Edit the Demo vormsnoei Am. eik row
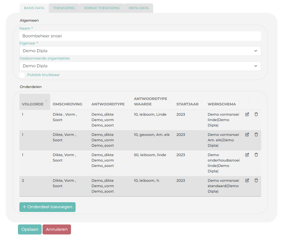Image resolution: width=284 pixels, height=239 pixels. pos(247,135)
